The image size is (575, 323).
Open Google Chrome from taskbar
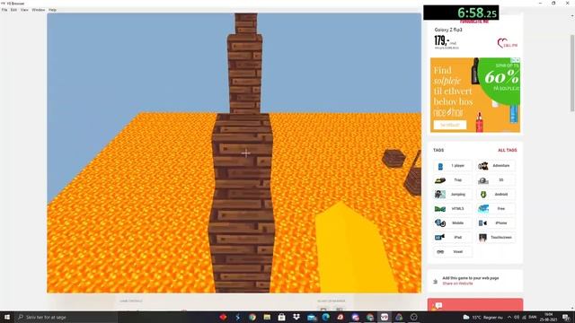click(252, 317)
